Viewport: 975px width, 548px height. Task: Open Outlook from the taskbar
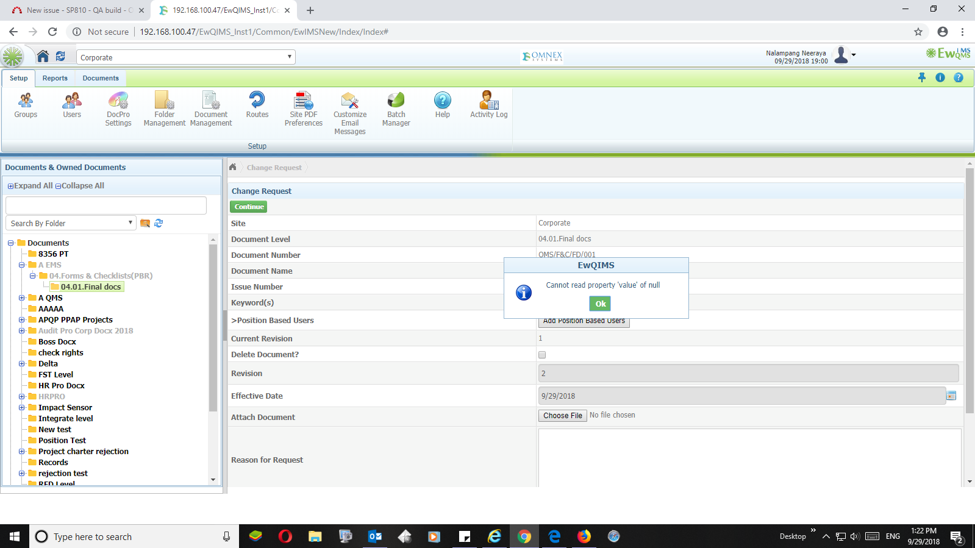(x=375, y=536)
